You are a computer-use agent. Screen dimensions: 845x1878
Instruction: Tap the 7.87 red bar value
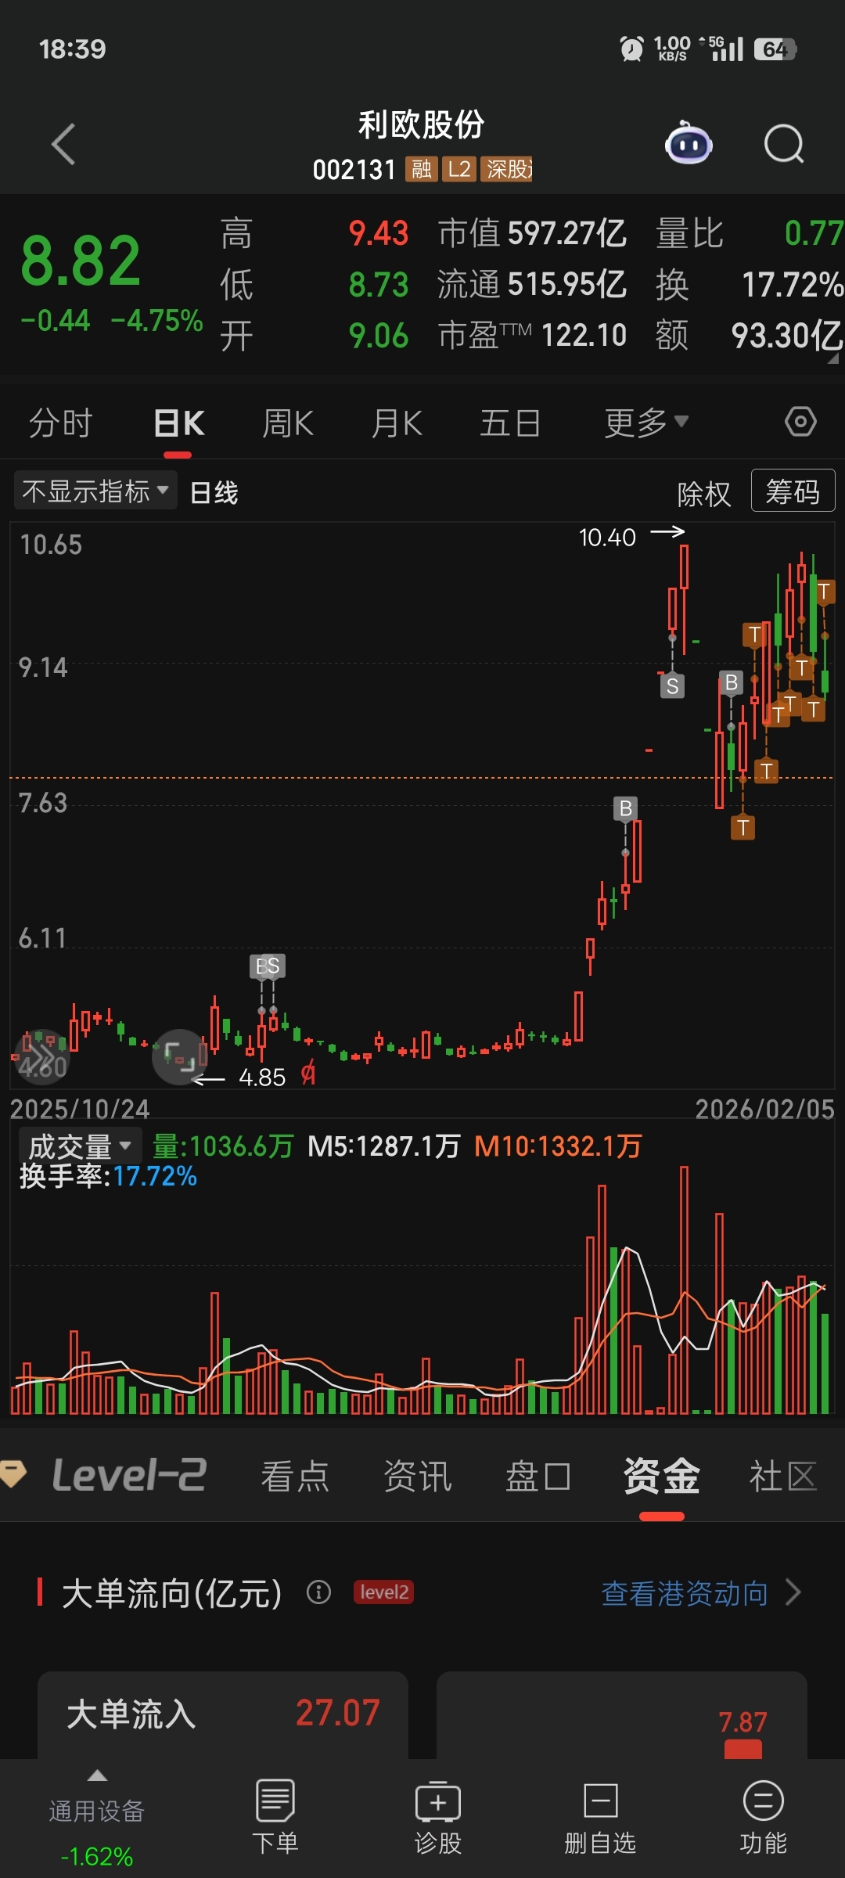point(743,1721)
